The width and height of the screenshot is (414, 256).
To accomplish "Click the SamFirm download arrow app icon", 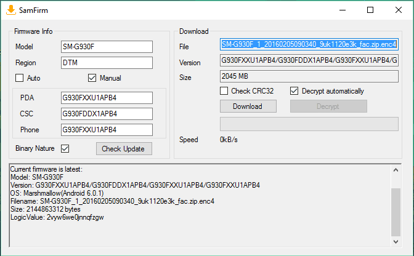I will [x=11, y=10].
